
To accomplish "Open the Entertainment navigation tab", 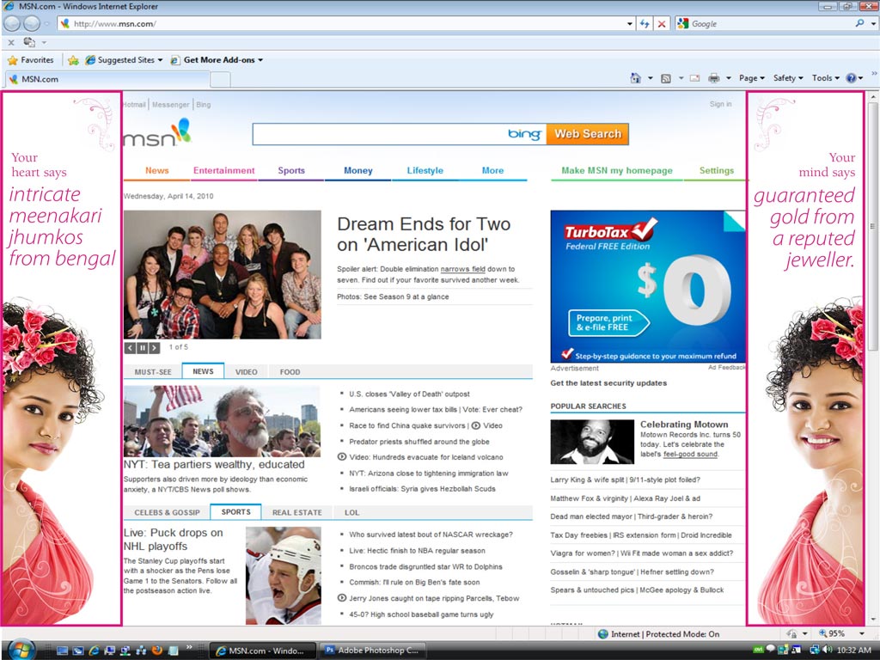I will tap(224, 171).
